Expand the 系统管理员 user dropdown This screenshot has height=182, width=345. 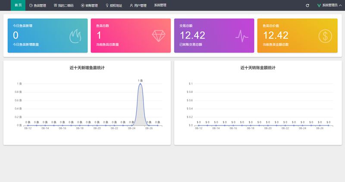(x=329, y=5)
